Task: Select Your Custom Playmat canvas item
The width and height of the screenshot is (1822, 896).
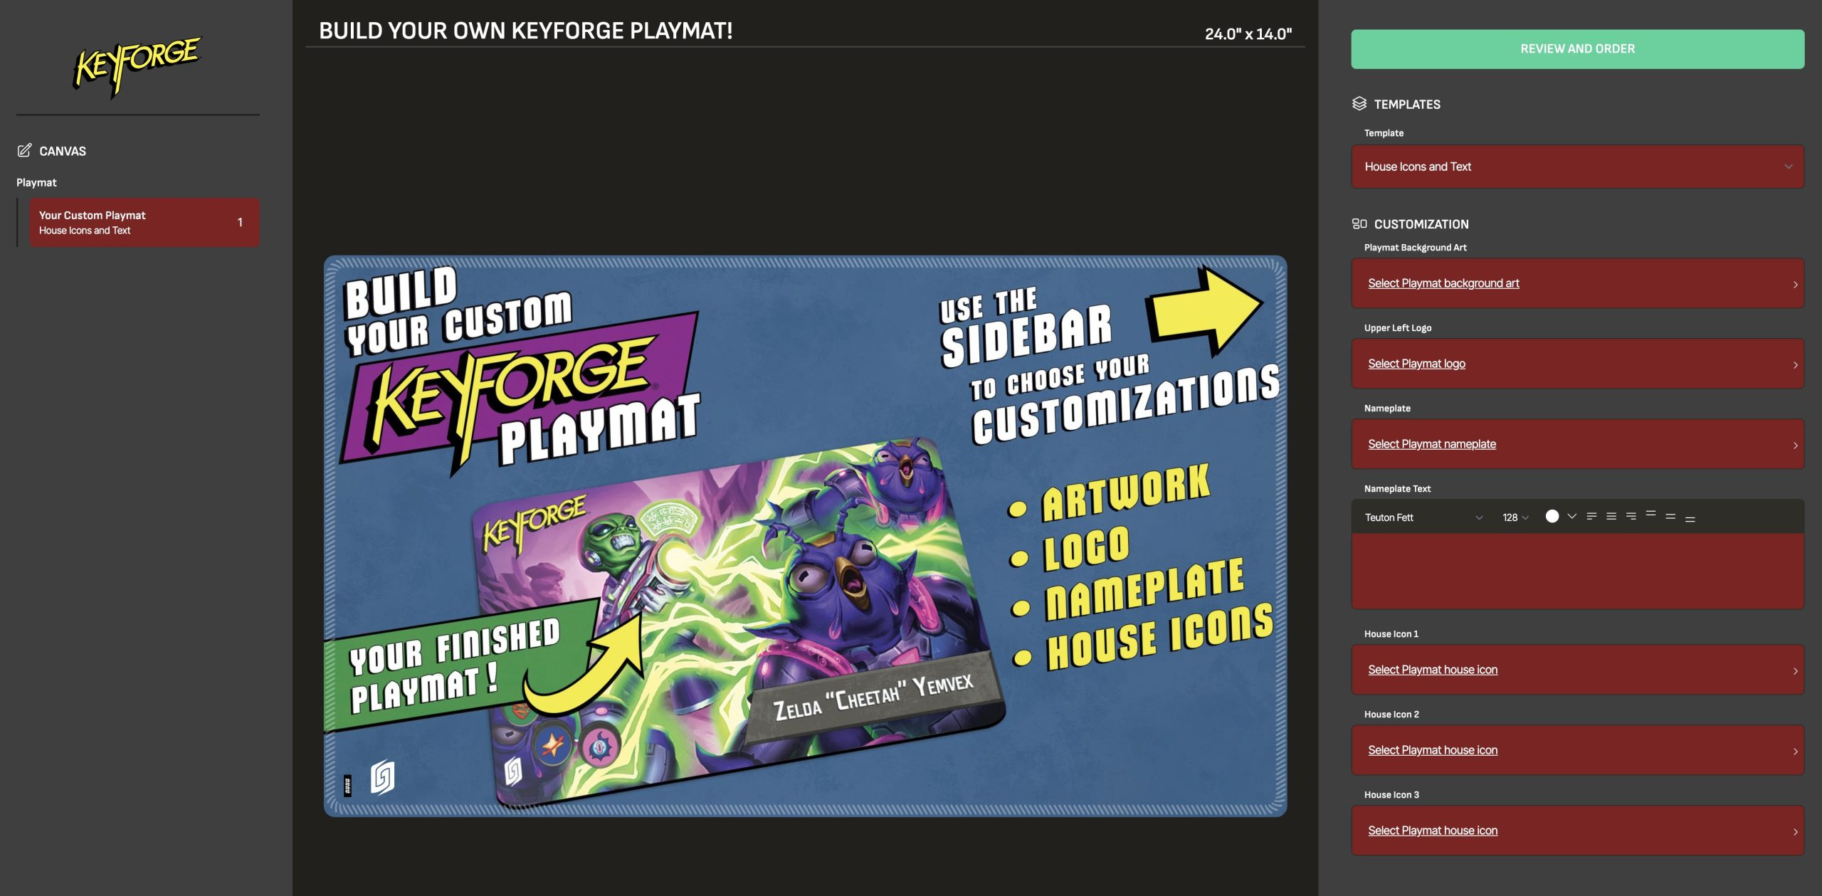Action: [144, 223]
